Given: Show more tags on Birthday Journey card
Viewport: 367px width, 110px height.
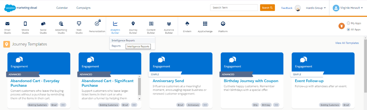Looking at the screenshot, I should [276, 105].
